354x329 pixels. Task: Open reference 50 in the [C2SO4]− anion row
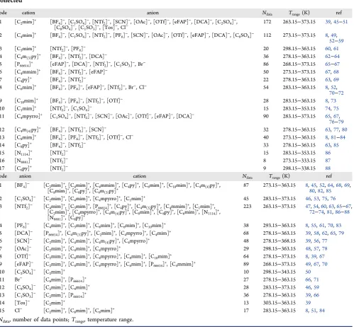pos(308,272)
